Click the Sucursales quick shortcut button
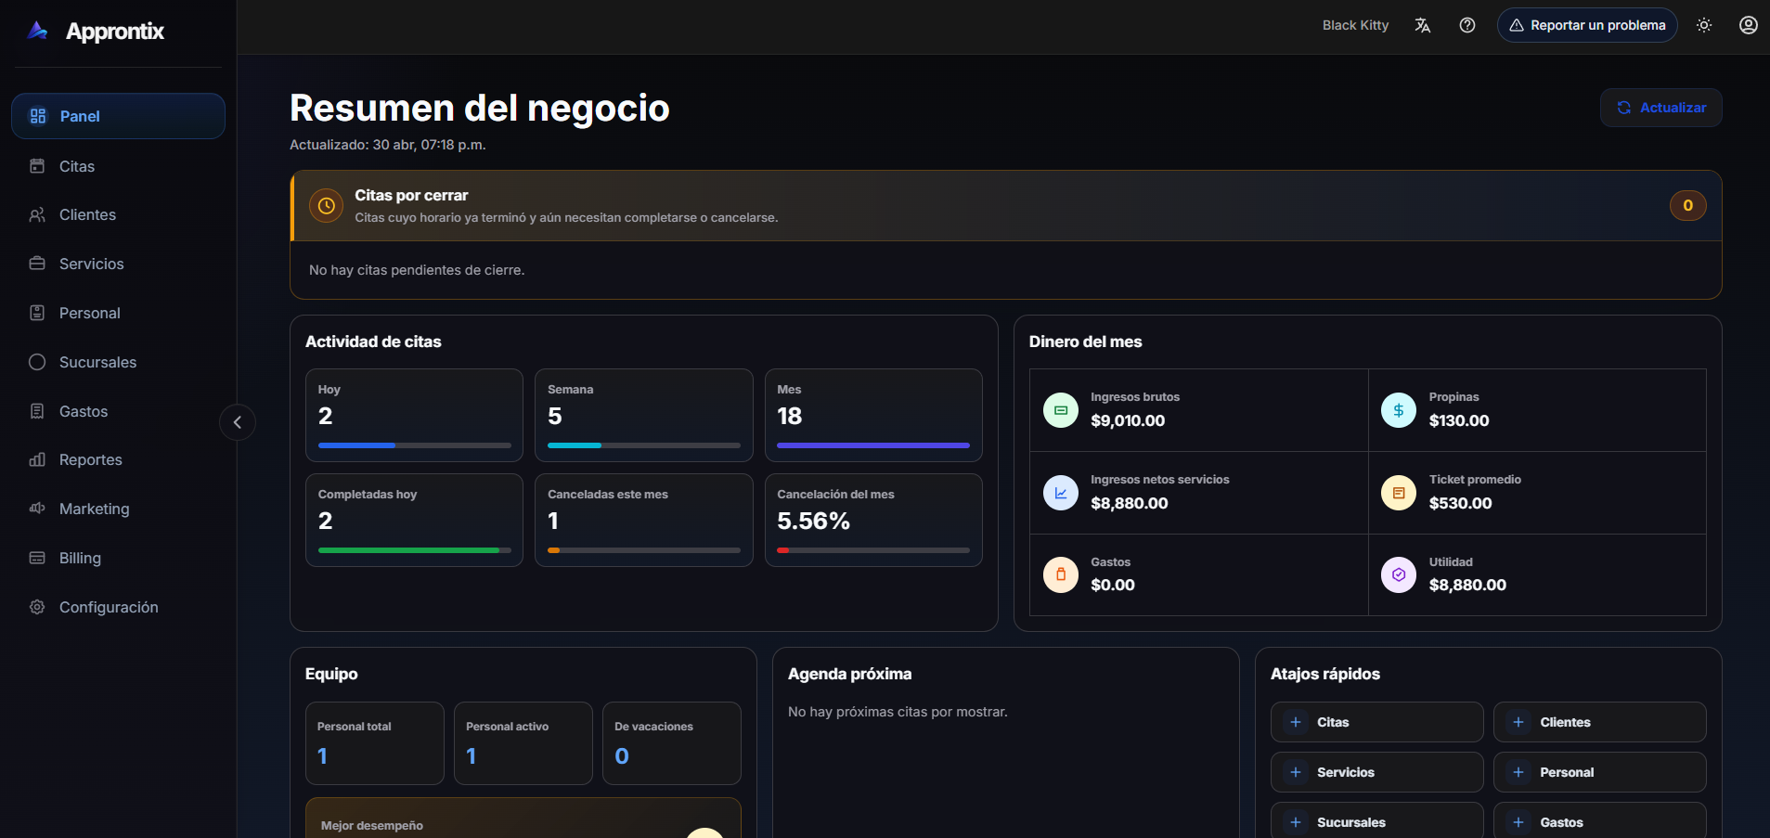The width and height of the screenshot is (1770, 838). tap(1376, 820)
